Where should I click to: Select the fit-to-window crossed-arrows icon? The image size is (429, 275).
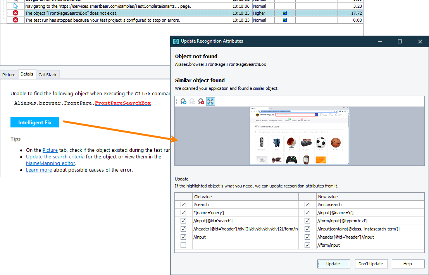click(210, 101)
